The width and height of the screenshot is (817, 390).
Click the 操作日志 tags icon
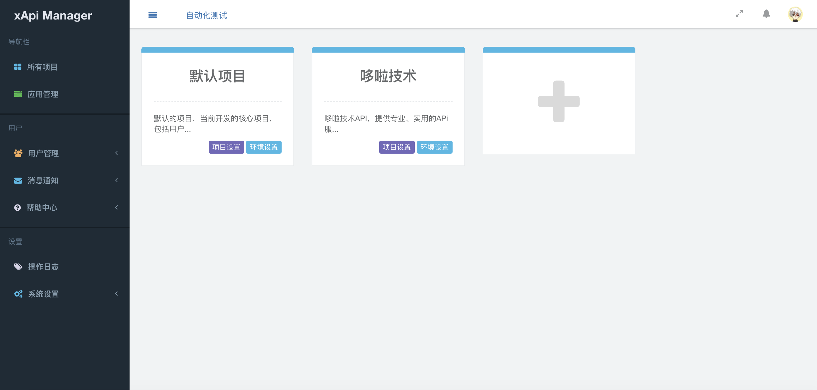tap(18, 267)
